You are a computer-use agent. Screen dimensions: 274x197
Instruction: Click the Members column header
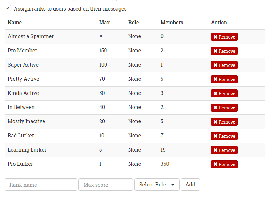[x=172, y=23]
